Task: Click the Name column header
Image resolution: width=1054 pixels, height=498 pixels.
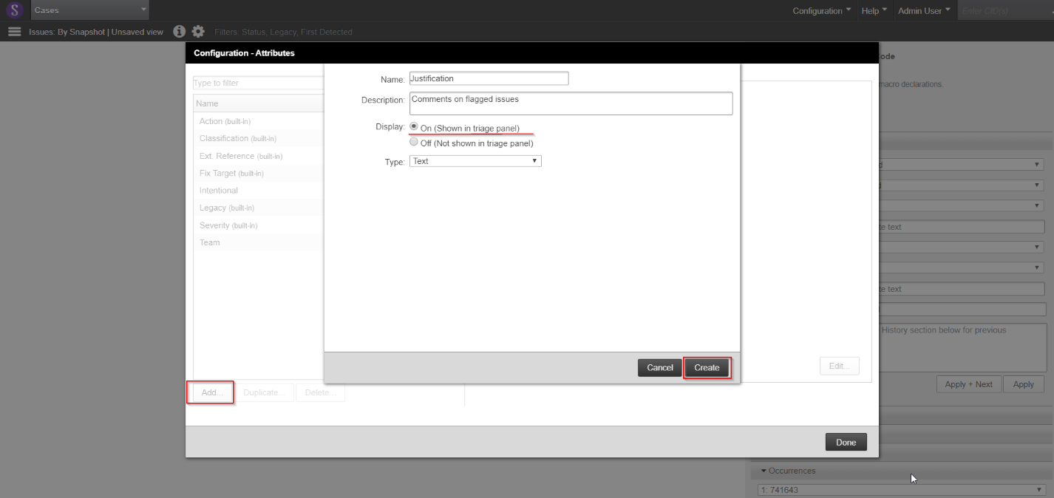Action: tap(259, 103)
